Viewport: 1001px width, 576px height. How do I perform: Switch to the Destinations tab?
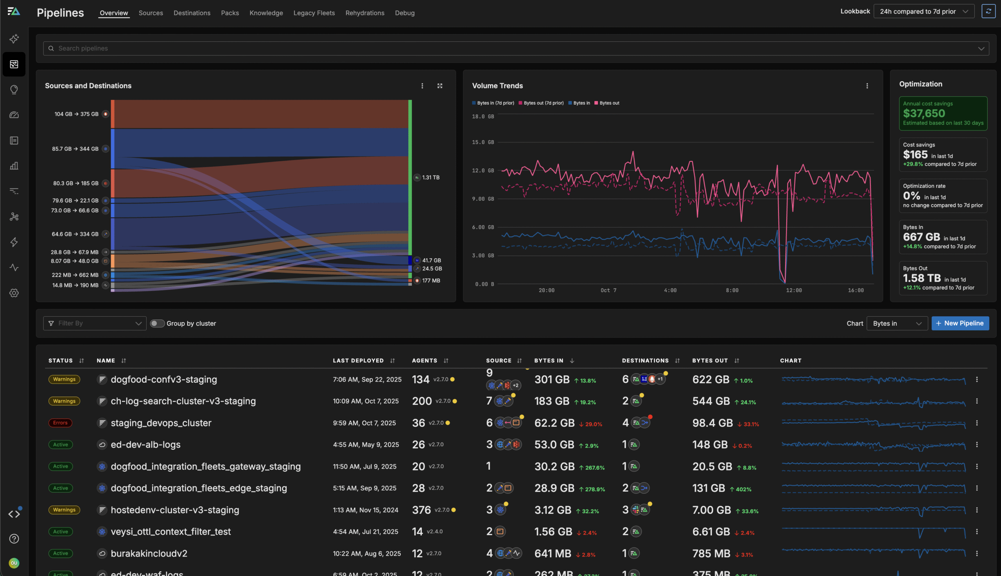(192, 12)
